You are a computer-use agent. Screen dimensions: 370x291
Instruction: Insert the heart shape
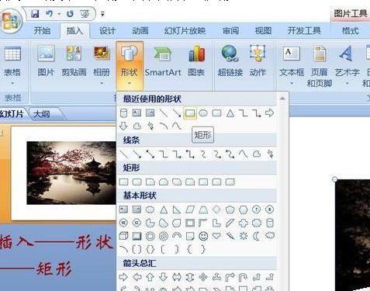[x=216, y=236]
